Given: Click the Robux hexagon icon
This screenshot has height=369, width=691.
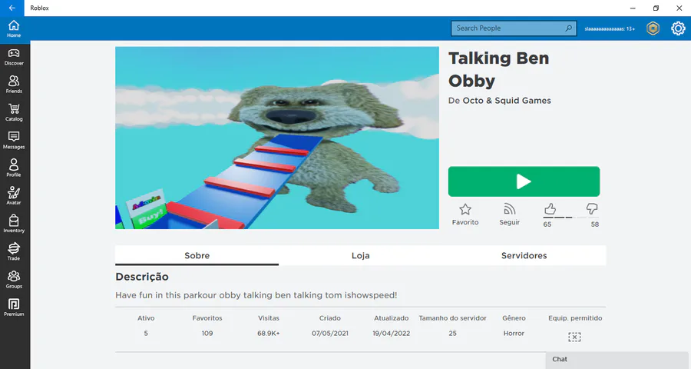Looking at the screenshot, I should point(653,28).
